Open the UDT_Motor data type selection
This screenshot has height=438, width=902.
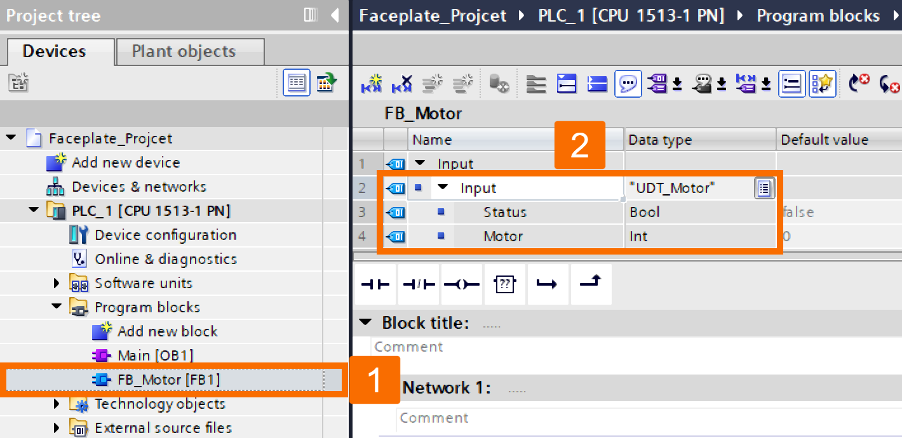click(x=764, y=188)
